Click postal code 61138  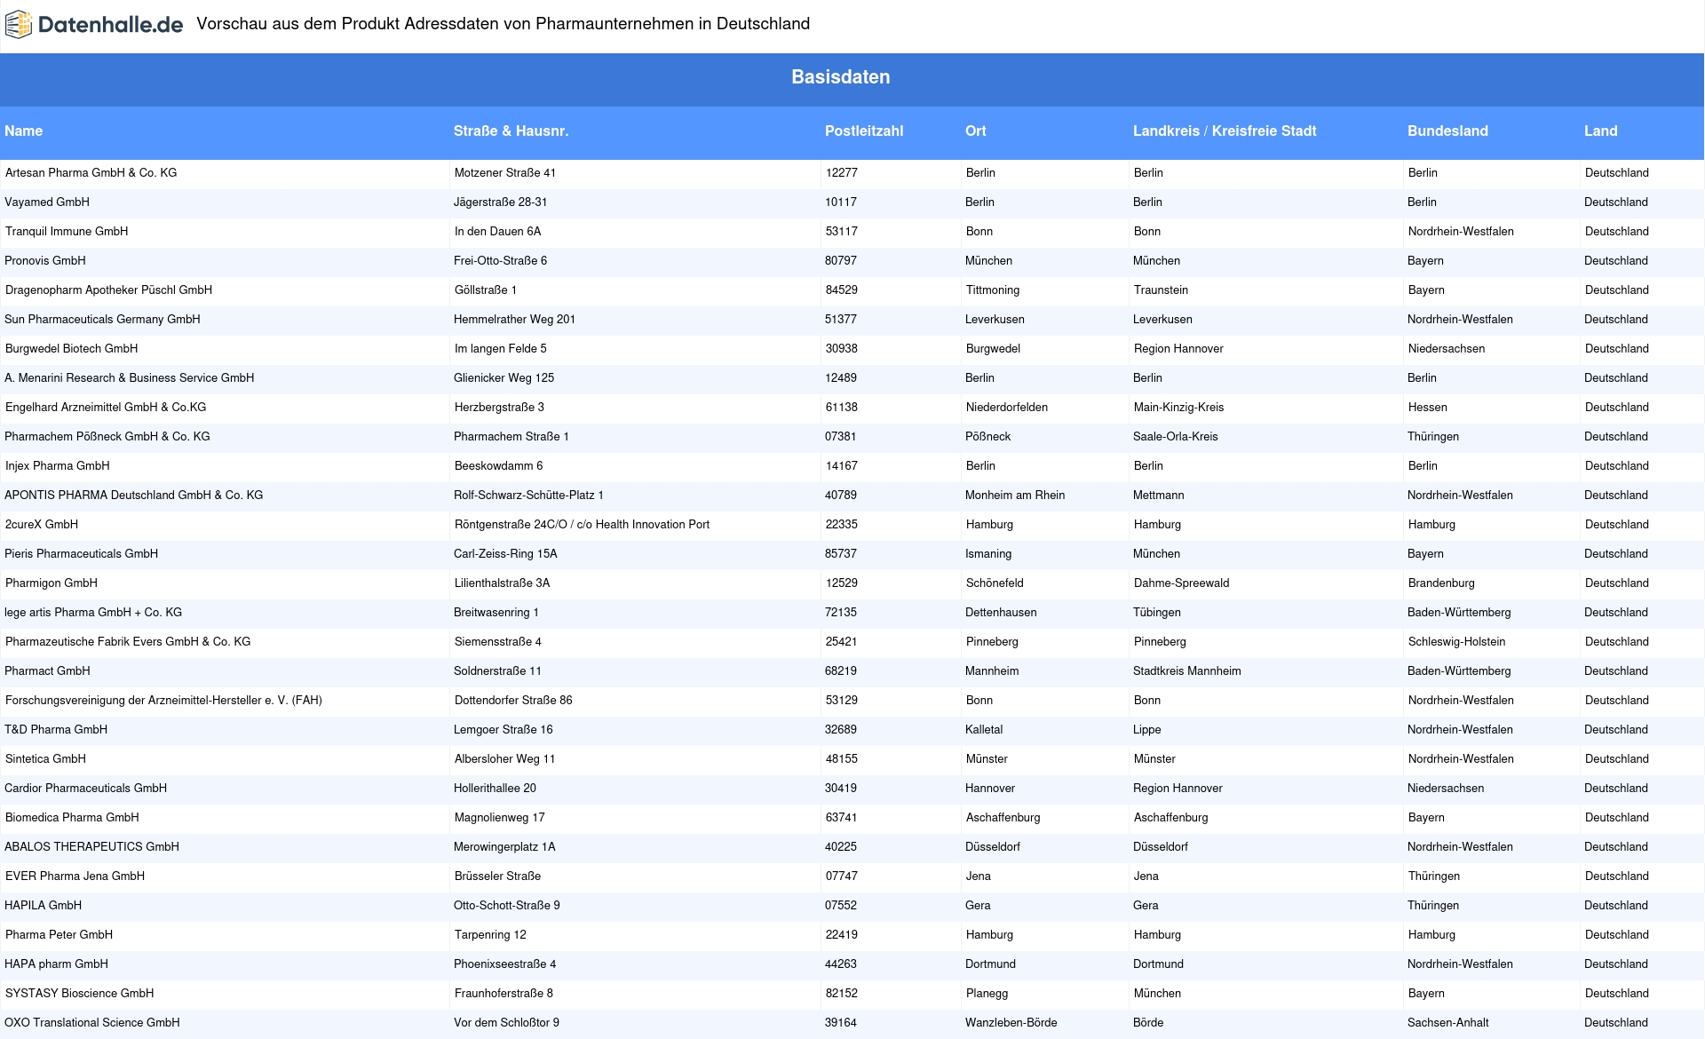(x=842, y=408)
